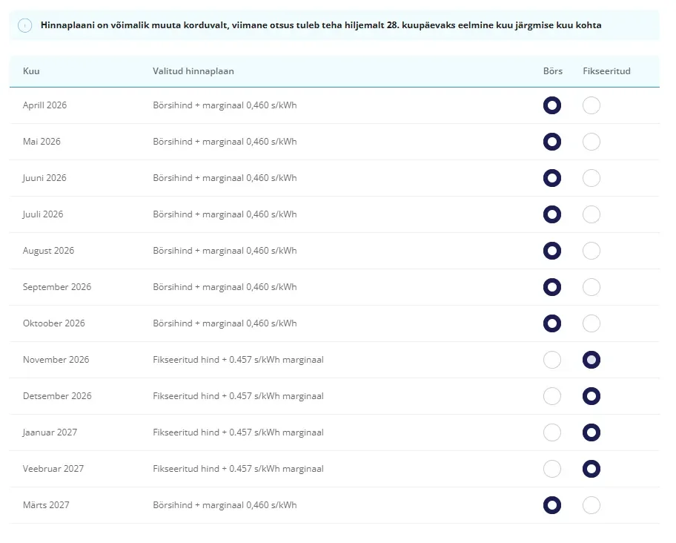Select Börs for Detsember 2026
Image resolution: width=676 pixels, height=543 pixels.
click(x=551, y=396)
